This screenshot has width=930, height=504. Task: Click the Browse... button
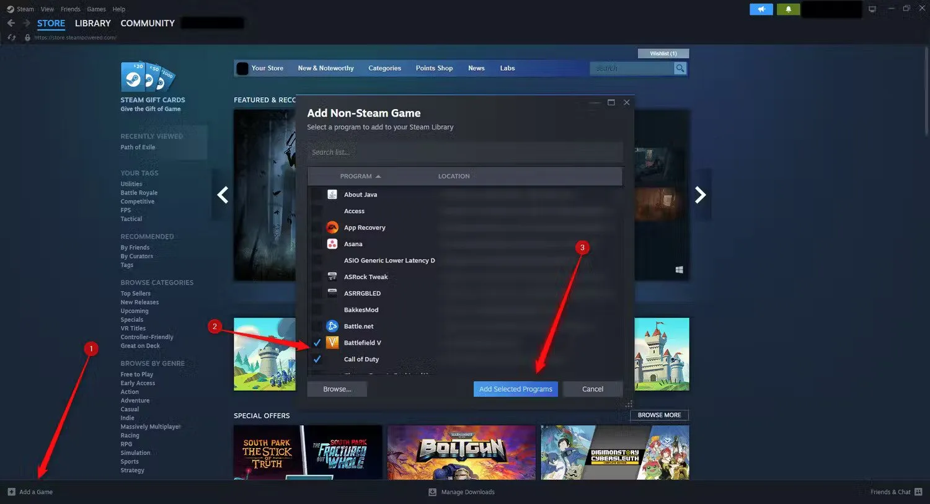(337, 389)
